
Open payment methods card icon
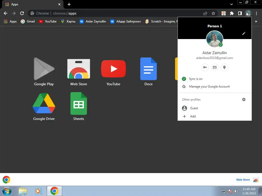[x=215, y=67]
